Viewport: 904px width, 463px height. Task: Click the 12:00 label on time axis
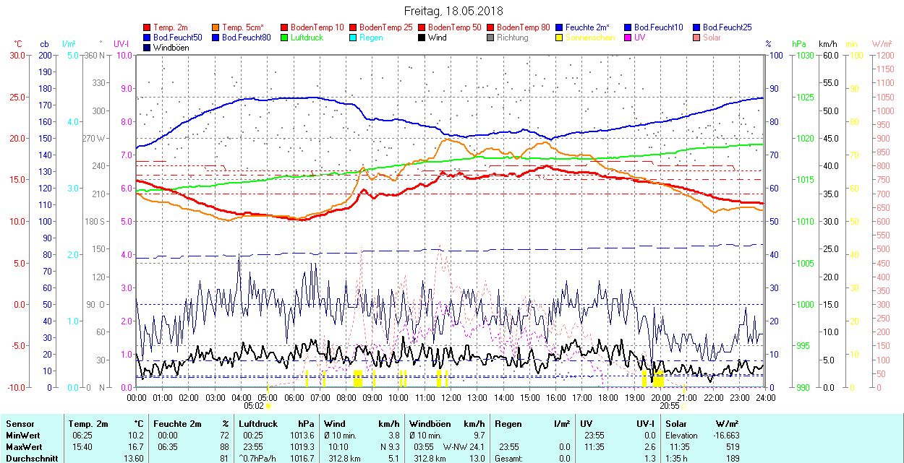coord(451,397)
